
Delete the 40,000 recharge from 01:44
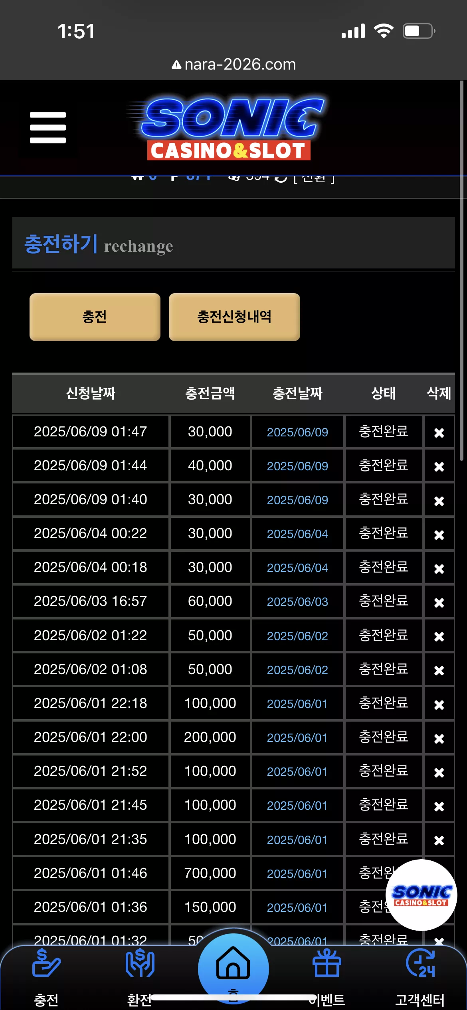tap(439, 466)
